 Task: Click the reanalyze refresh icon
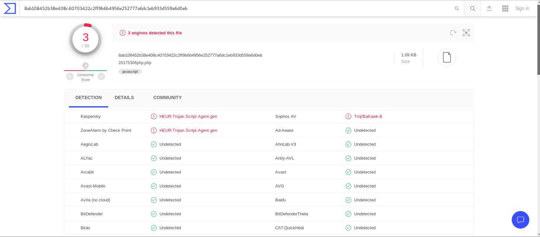click(x=453, y=33)
